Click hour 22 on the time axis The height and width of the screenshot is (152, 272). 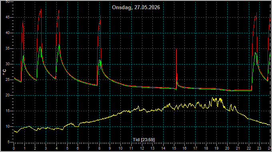coord(249,148)
